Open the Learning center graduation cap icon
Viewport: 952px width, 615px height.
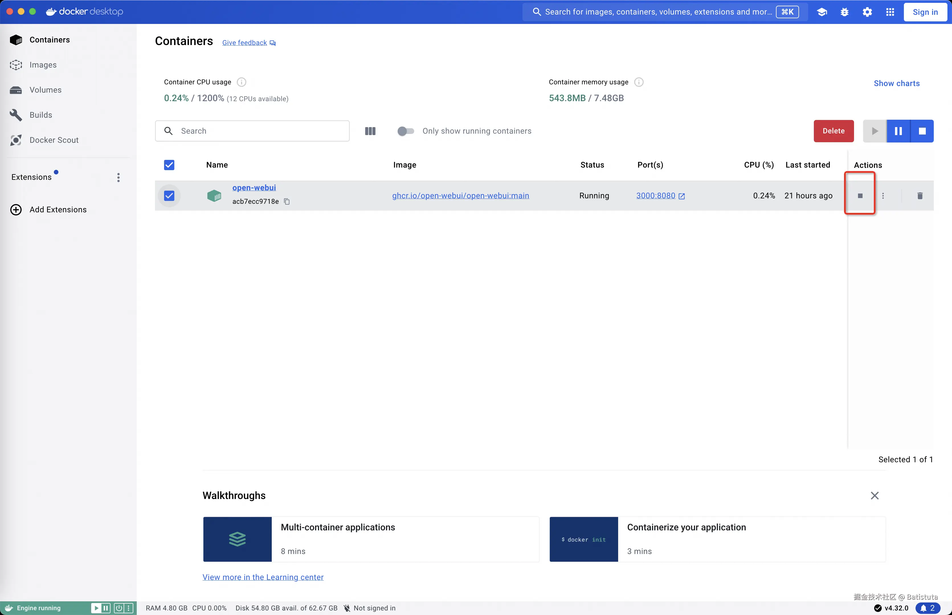coord(822,12)
